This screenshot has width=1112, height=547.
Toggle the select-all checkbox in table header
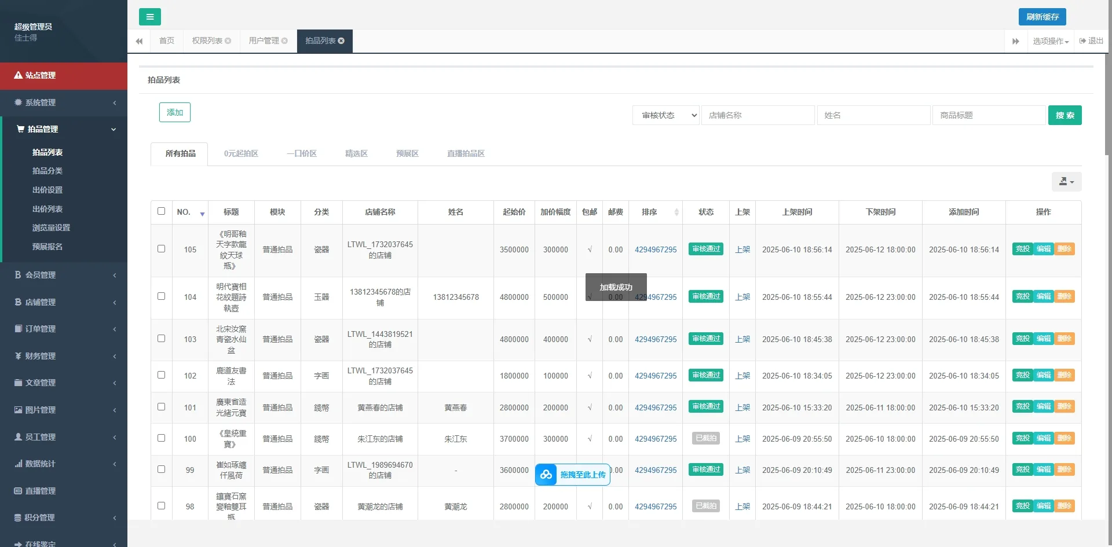(161, 211)
